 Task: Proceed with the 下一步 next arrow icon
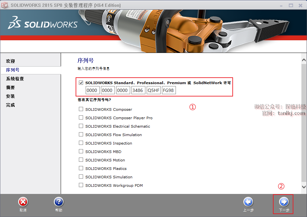pyautogui.click(x=284, y=202)
